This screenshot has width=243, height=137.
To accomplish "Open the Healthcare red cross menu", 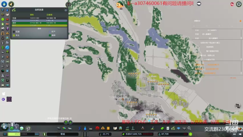I will point(97,128).
